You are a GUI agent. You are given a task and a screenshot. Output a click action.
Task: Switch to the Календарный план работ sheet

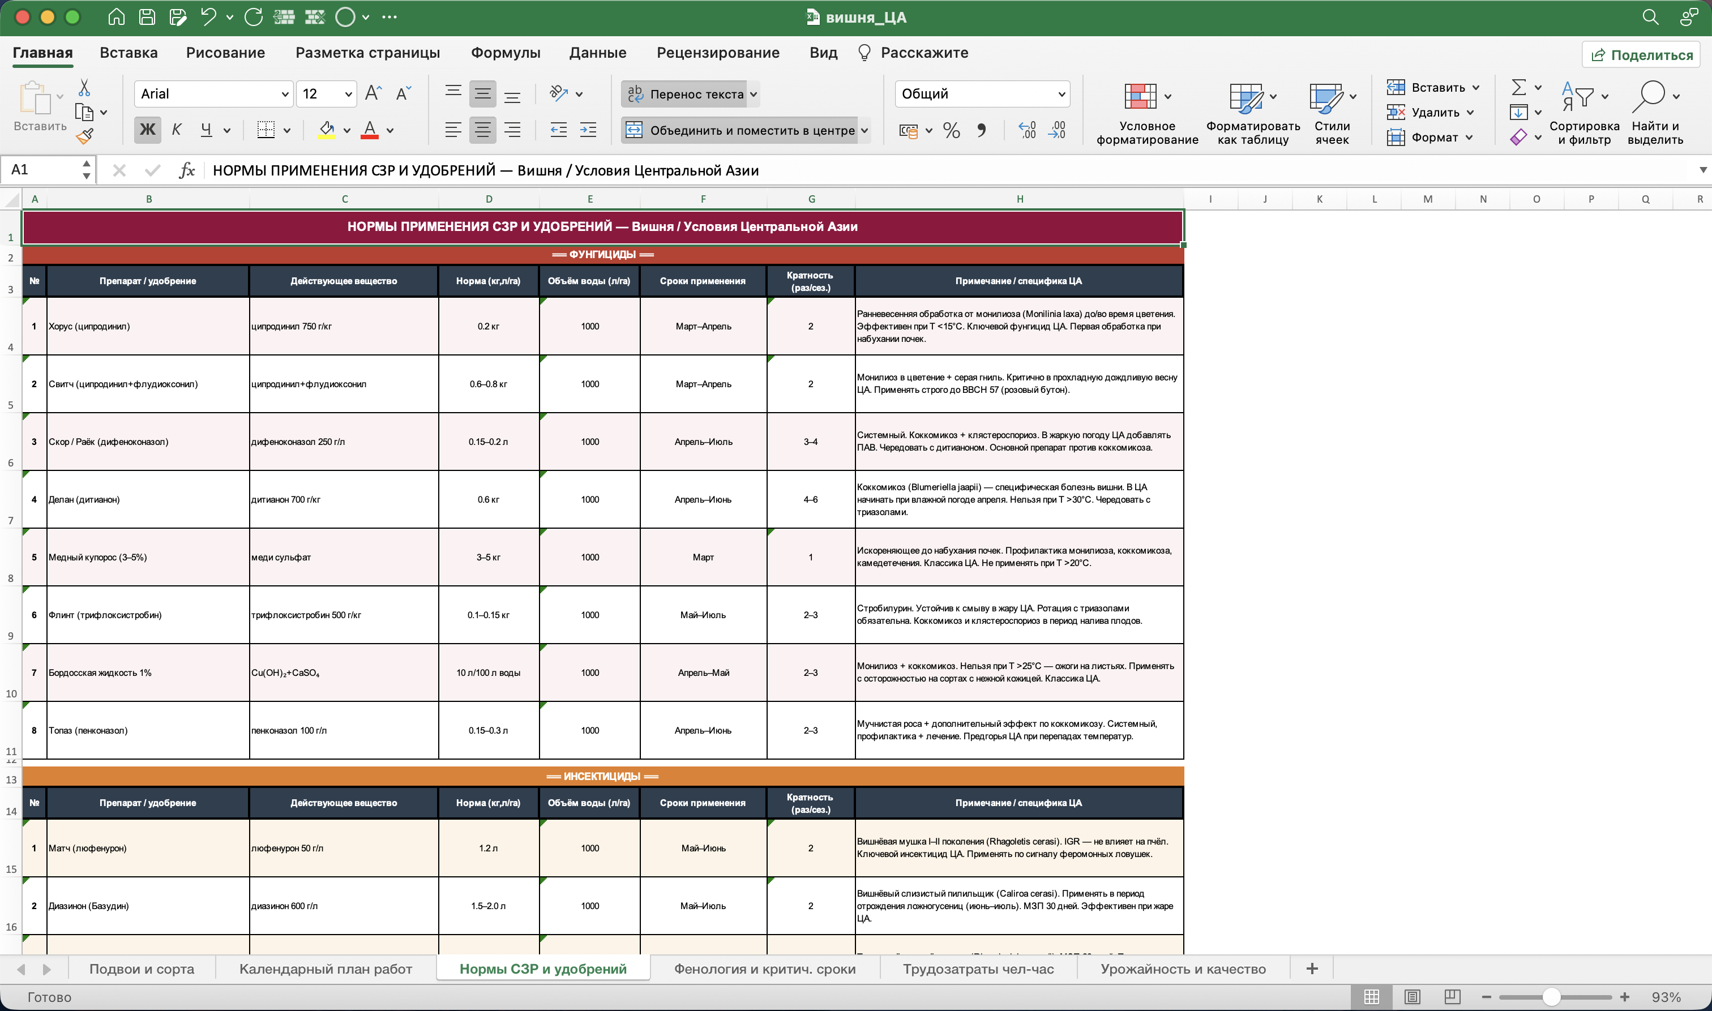pos(326,969)
